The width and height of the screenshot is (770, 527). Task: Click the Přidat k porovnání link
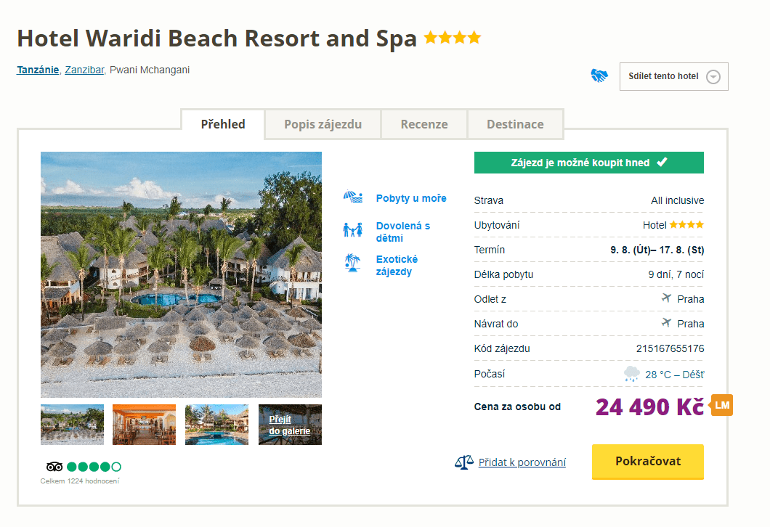point(522,462)
